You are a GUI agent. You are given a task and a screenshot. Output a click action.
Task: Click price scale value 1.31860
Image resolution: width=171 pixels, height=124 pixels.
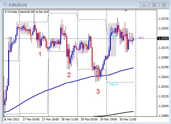[x=163, y=116]
